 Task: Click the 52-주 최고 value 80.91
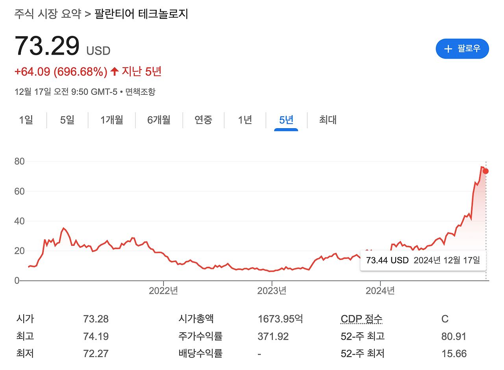coord(454,337)
